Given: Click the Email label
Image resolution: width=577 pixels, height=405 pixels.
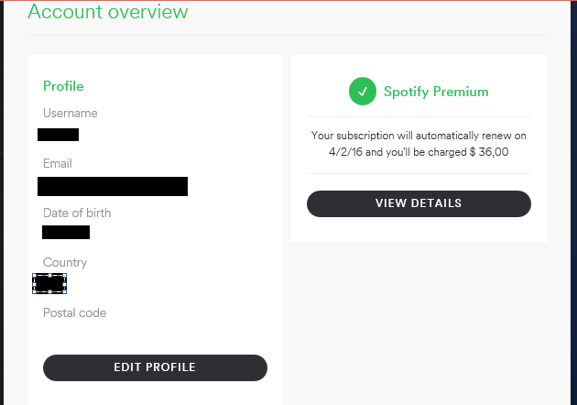Looking at the screenshot, I should point(58,163).
